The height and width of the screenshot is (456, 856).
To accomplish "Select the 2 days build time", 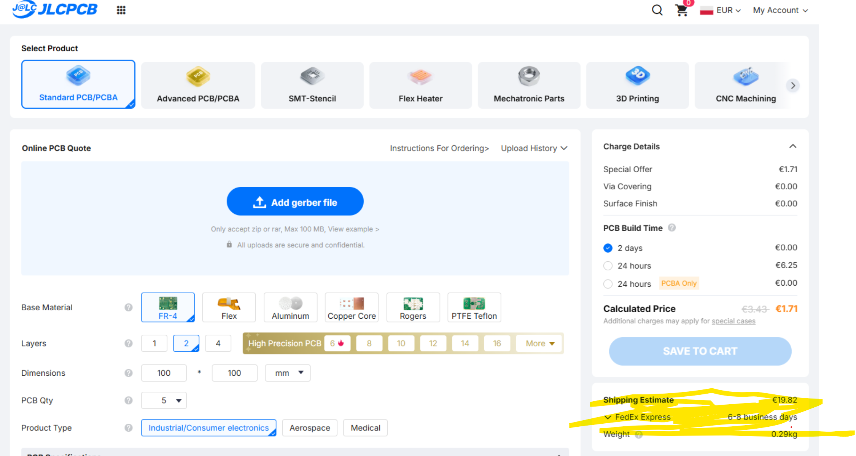I will click(x=608, y=248).
